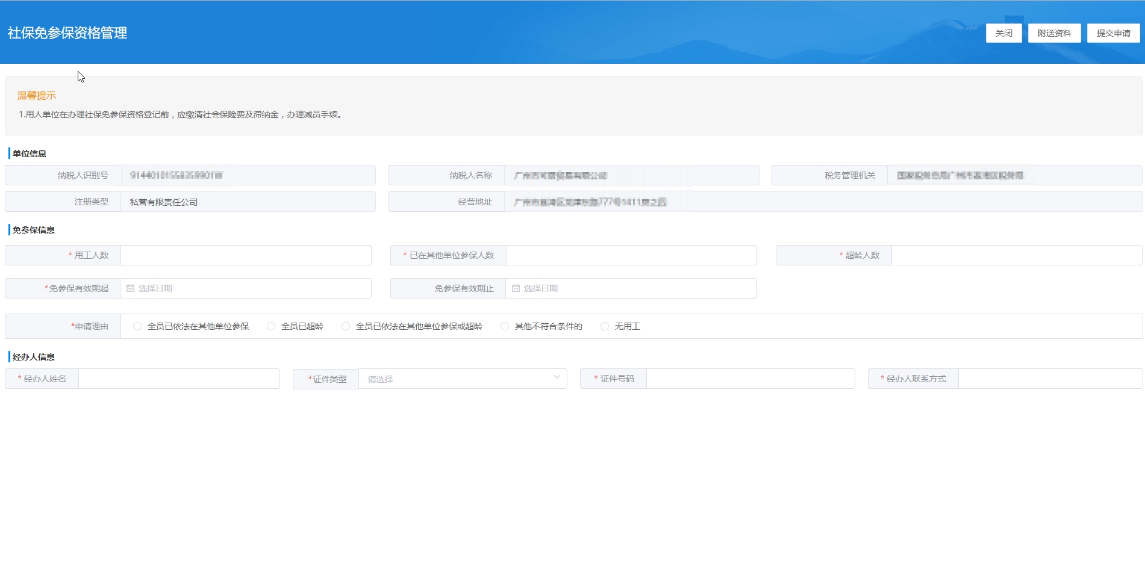Select 其他不符合条件的 radio option
The width and height of the screenshot is (1145, 573).
[505, 326]
